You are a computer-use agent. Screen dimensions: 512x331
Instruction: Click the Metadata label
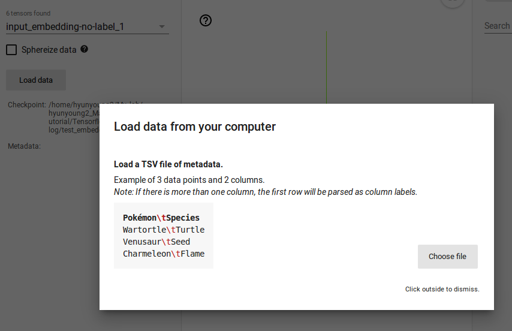24,146
